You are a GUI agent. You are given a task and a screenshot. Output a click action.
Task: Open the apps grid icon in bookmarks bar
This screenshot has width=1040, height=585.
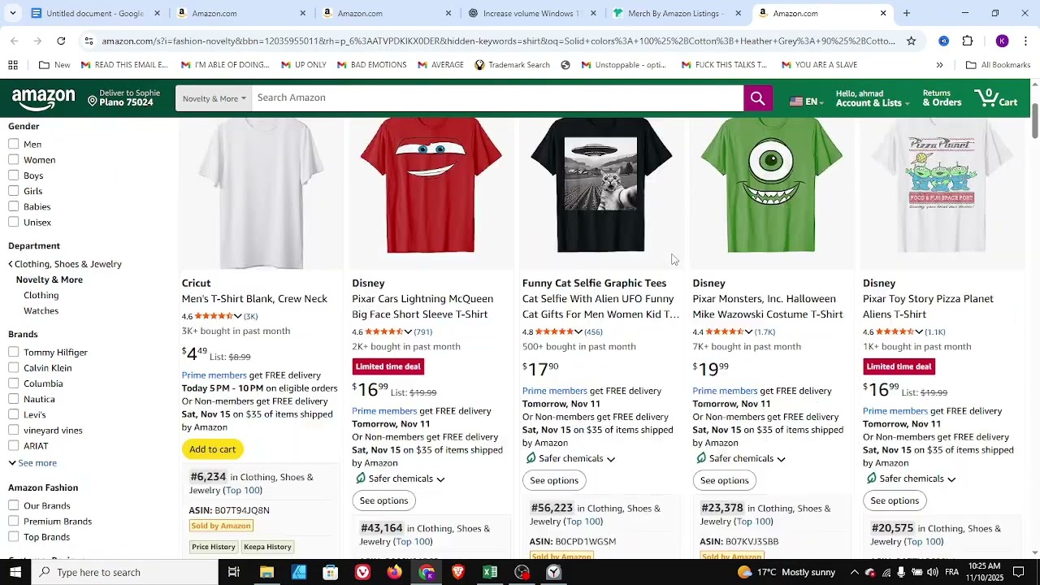coord(13,65)
